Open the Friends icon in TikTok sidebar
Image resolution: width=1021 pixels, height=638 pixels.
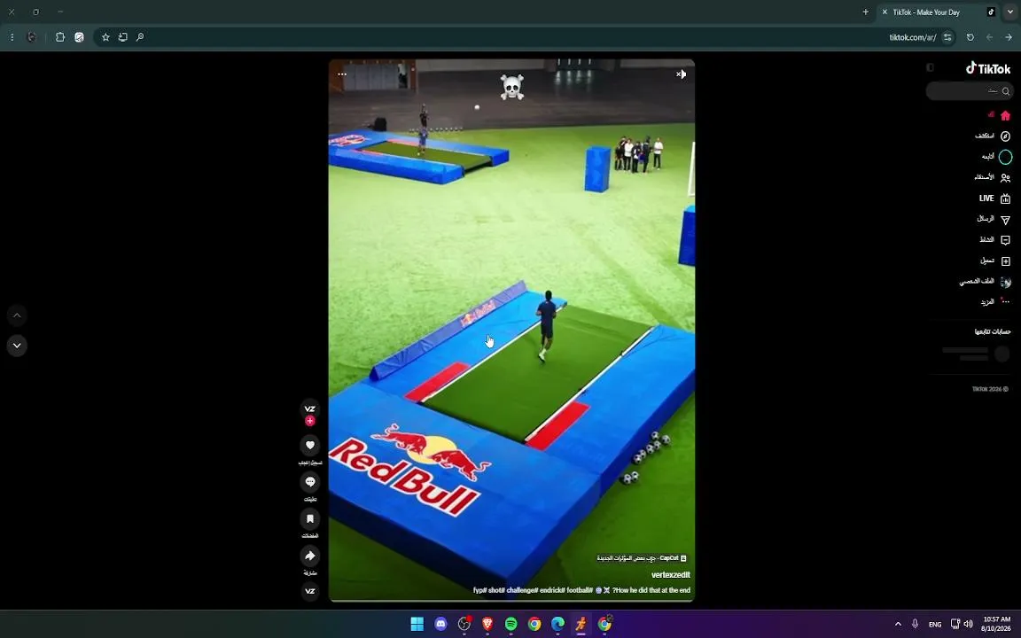click(1005, 178)
